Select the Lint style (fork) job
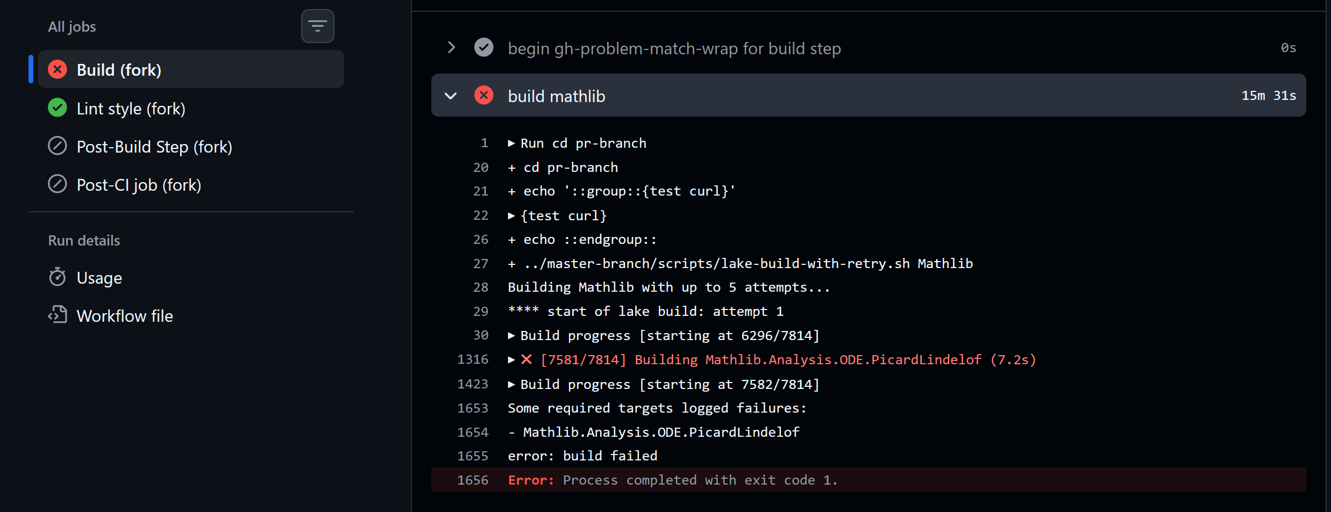1331x512 pixels. point(131,109)
